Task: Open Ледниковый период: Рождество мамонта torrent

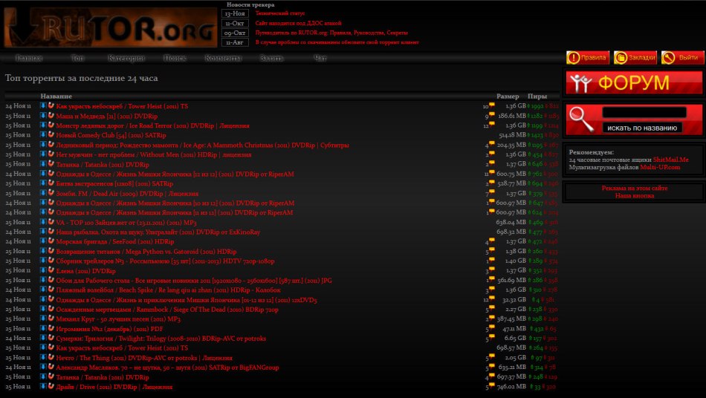Action: pos(202,145)
